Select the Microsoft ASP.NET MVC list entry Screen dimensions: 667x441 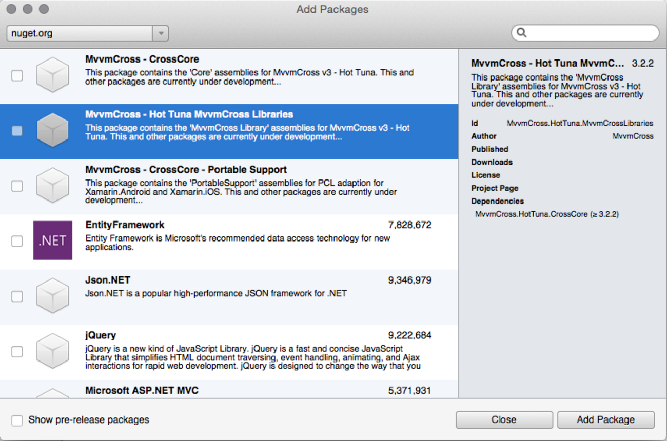click(x=142, y=391)
